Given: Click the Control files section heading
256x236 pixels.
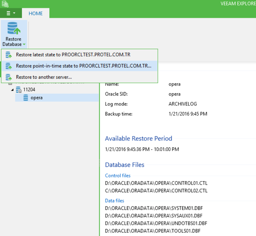Looking at the screenshot, I should 118,176.
